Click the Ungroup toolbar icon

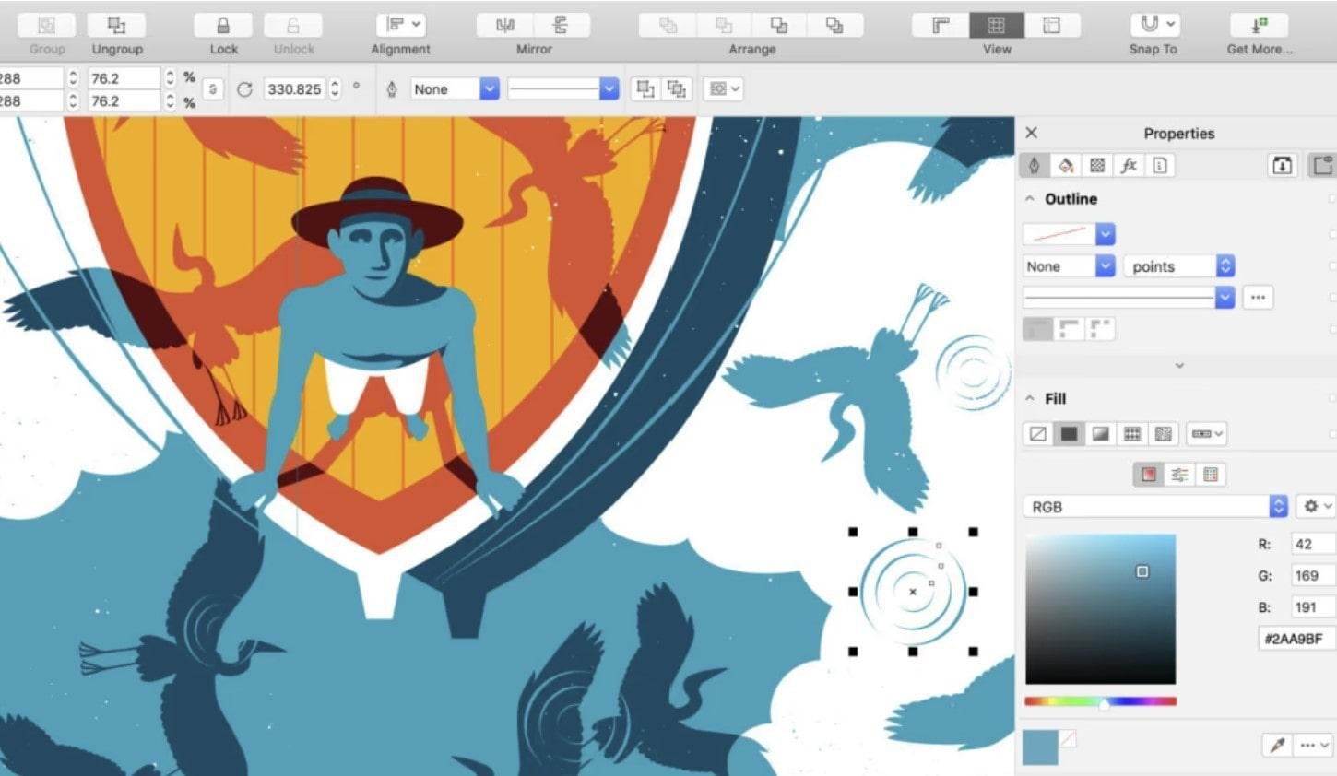point(117,26)
